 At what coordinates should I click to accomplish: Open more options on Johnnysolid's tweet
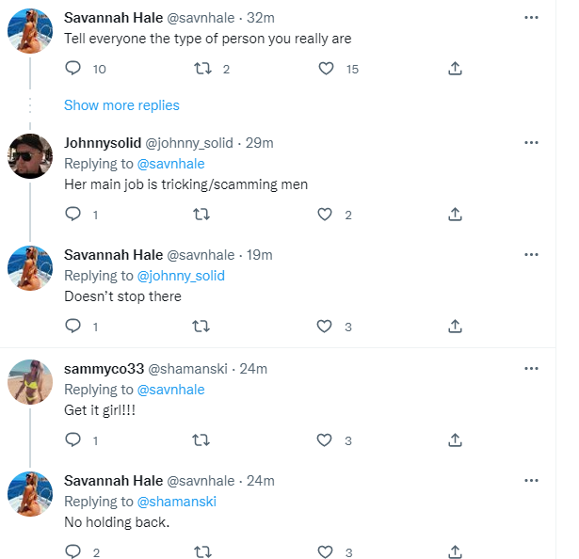(x=531, y=143)
